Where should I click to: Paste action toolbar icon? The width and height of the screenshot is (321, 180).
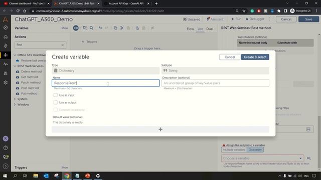click(x=128, y=28)
